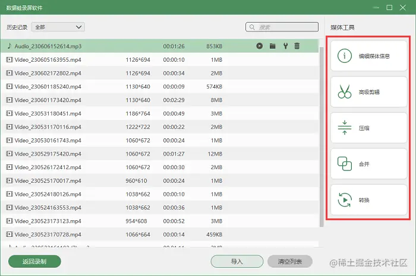The image size is (416, 276).
Task: Select file name Video_230523170728.mp4
Action: click(48, 234)
